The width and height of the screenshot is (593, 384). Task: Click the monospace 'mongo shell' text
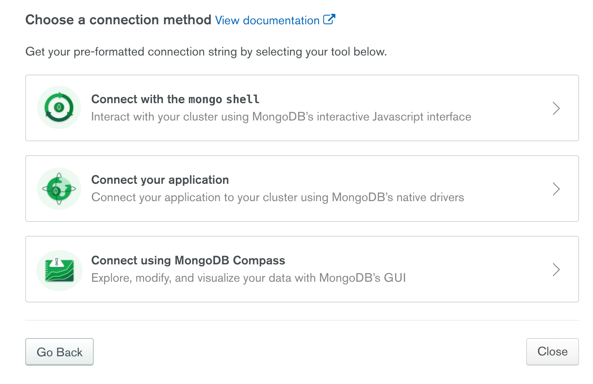[224, 99]
